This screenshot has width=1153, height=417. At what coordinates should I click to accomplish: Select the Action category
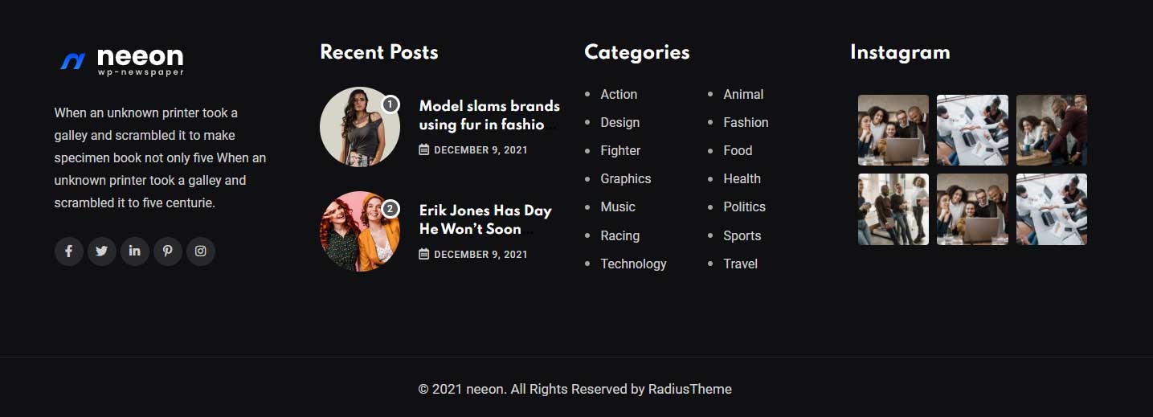[619, 94]
